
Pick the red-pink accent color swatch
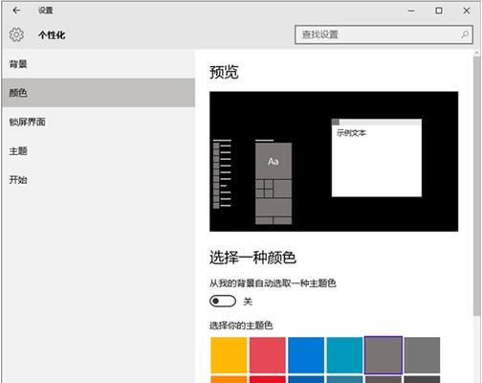[x=268, y=355]
